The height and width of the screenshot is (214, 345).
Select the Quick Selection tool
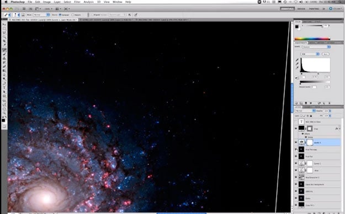pyautogui.click(x=4, y=37)
